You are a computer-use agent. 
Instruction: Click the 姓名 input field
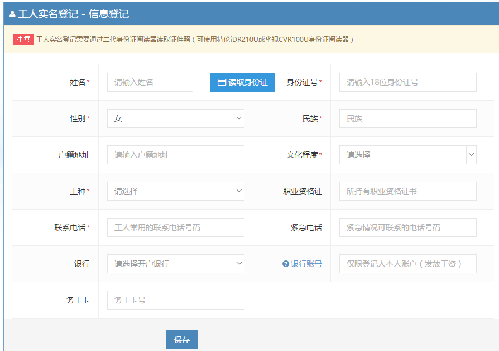pos(150,82)
